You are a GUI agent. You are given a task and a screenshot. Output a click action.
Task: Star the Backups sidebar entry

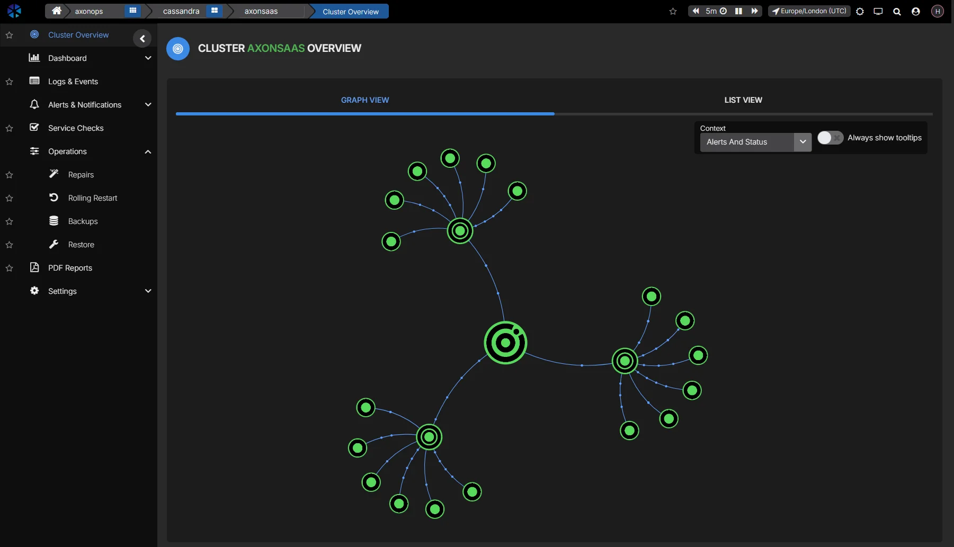9,221
